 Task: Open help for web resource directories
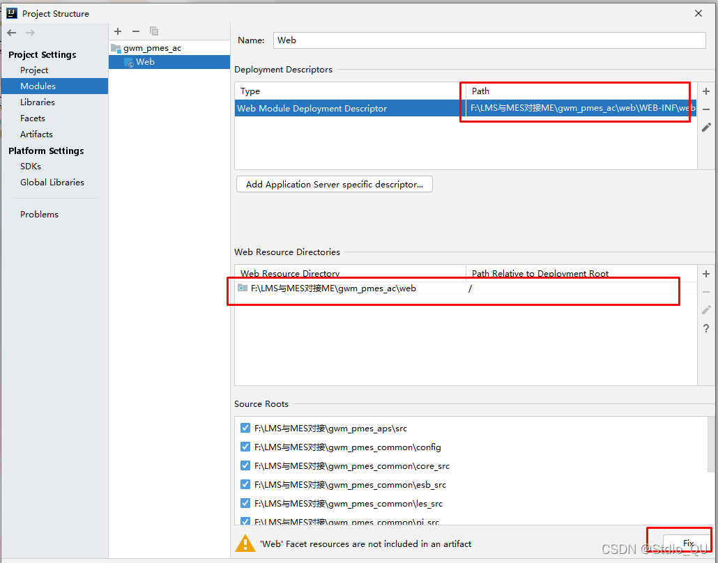(706, 328)
